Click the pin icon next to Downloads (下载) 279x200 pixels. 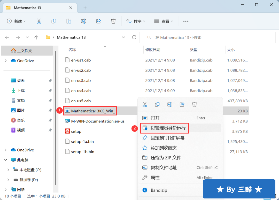click(50, 90)
